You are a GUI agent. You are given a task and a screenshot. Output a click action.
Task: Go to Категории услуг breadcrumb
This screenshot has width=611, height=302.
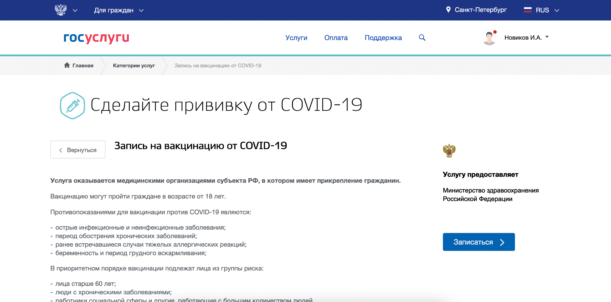point(134,66)
